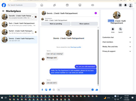Click "Can i set up a viewing?" message

[55, 54]
